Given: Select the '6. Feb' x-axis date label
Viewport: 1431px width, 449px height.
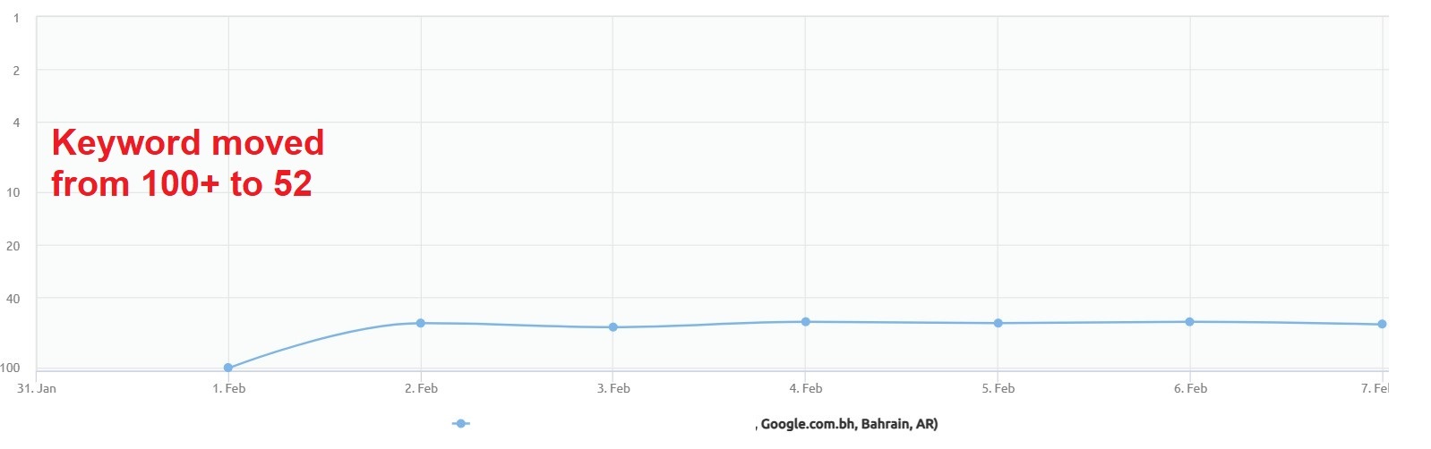Looking at the screenshot, I should [1190, 388].
